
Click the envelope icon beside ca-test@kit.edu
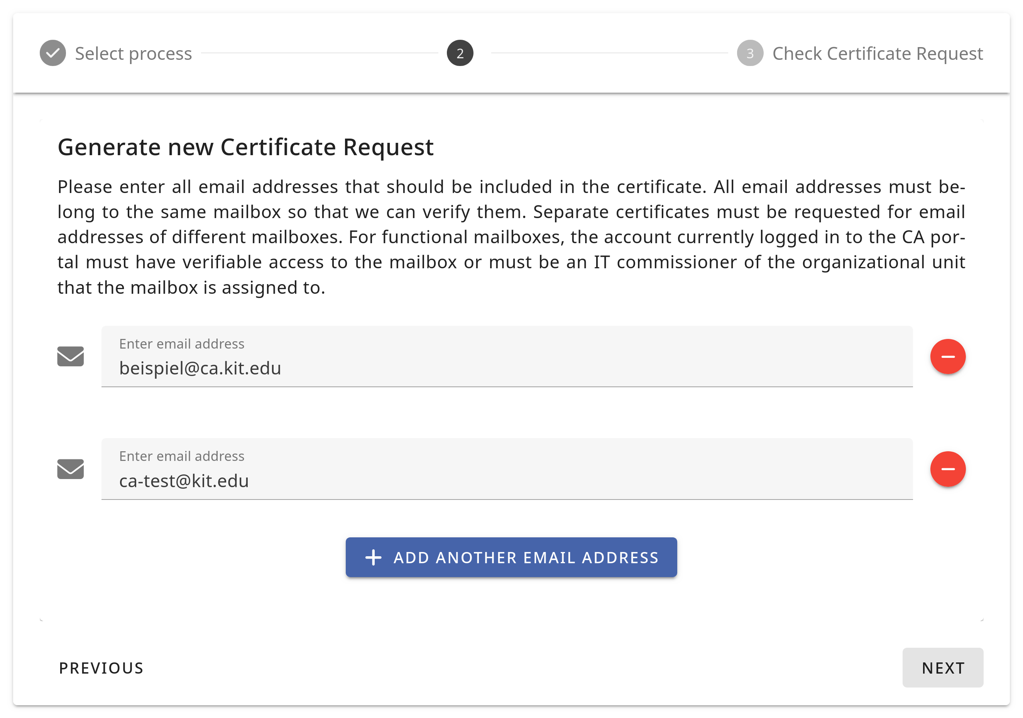click(x=70, y=469)
